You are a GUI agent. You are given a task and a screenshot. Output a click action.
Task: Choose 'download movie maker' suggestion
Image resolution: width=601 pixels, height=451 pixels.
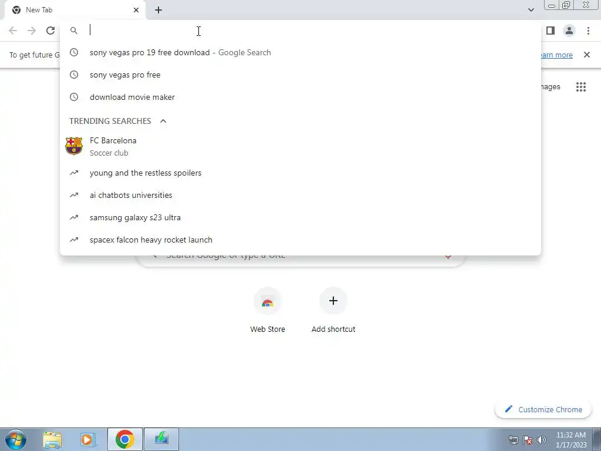pyautogui.click(x=300, y=97)
